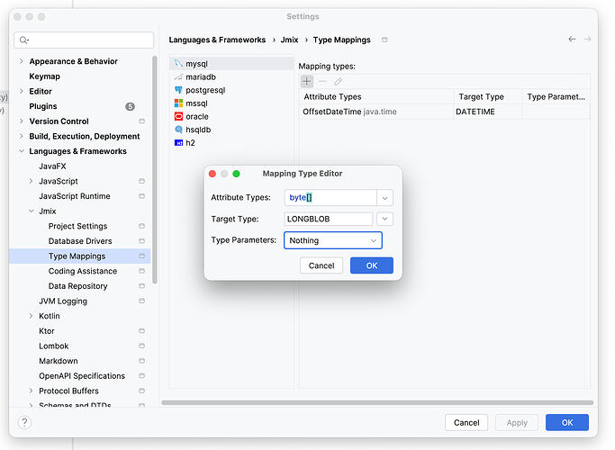Expand the Version Control settings section

[x=22, y=121]
